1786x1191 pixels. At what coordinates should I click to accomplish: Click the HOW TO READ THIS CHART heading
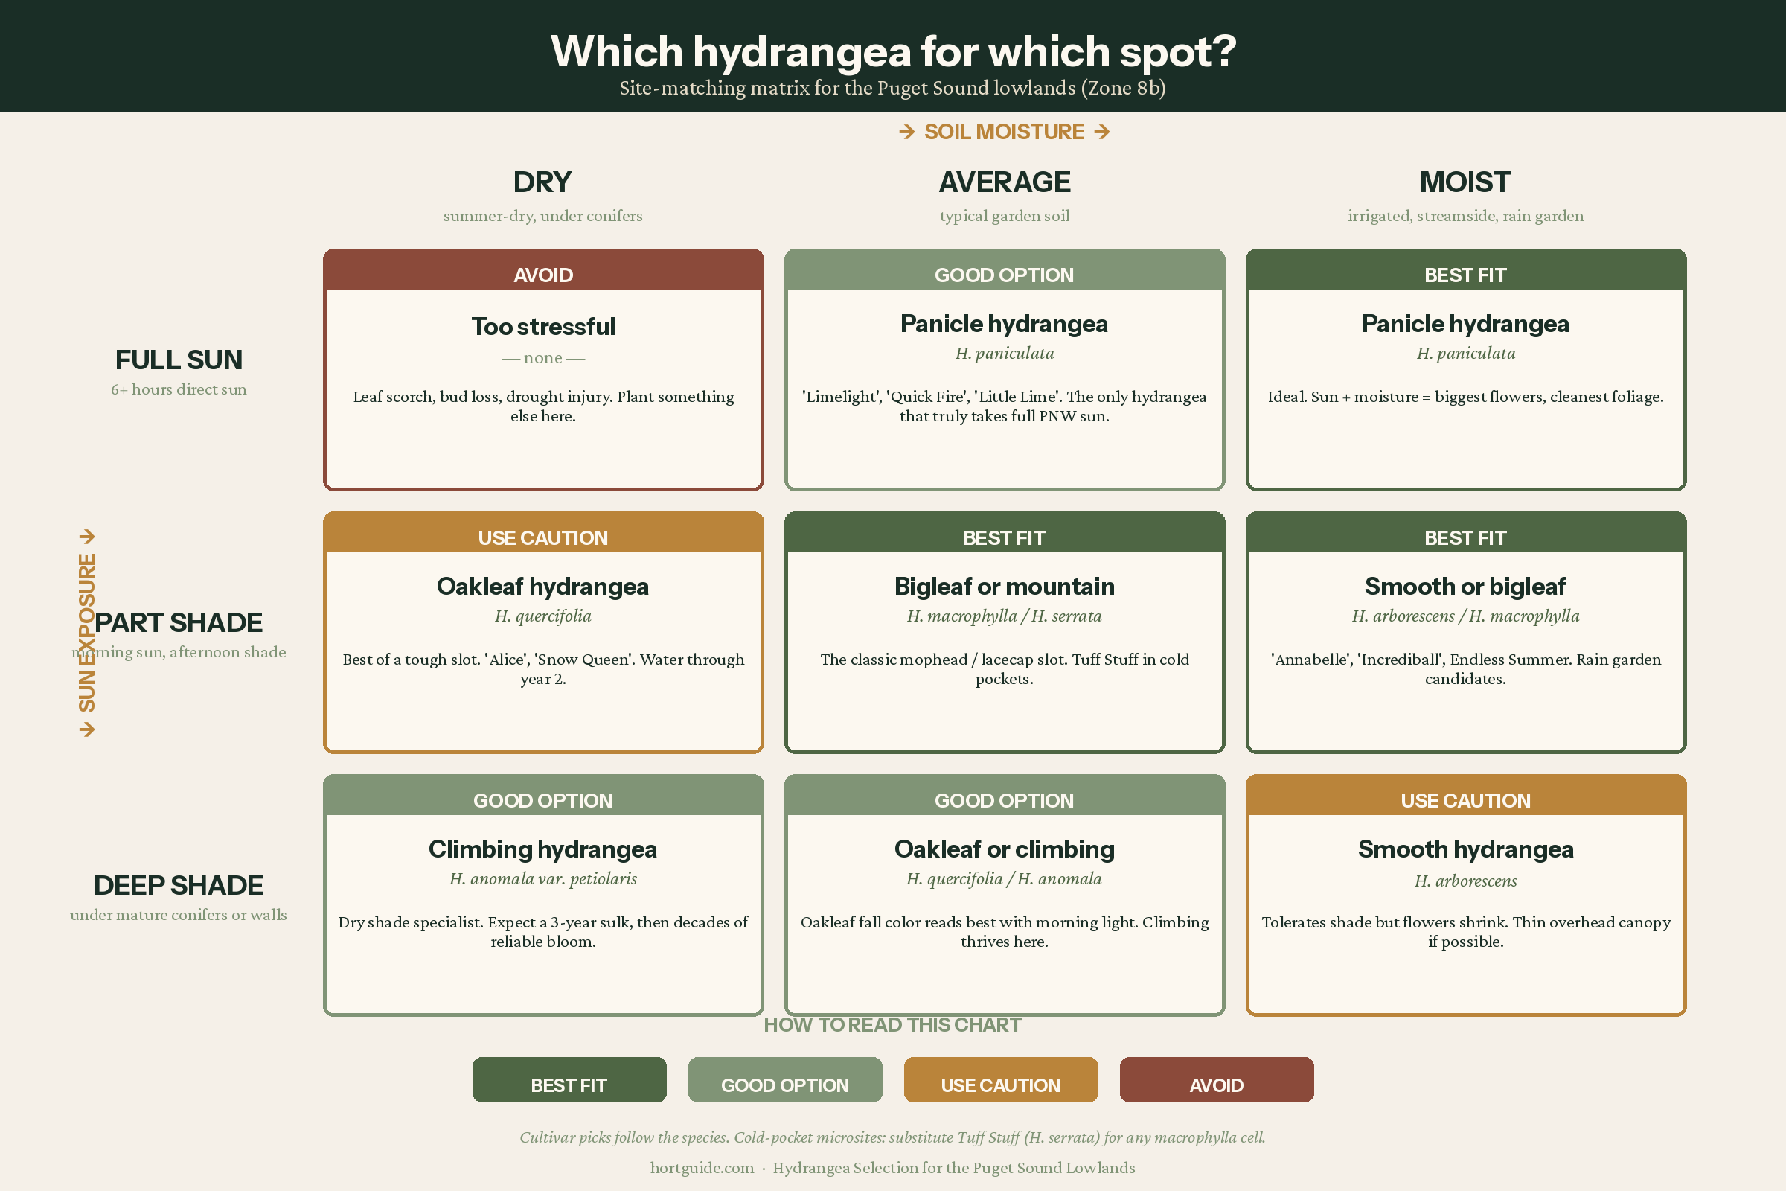click(x=893, y=1025)
